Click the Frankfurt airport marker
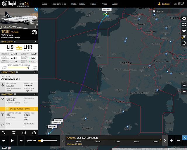187x150 pixels. coord(166,28)
